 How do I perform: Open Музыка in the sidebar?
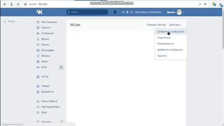(45, 56)
